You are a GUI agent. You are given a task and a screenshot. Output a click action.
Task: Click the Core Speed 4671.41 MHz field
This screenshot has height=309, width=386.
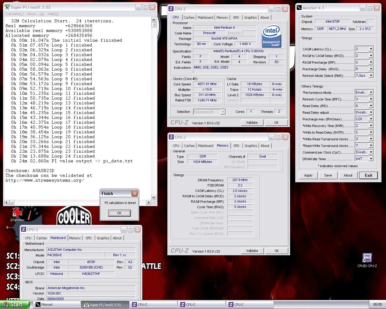207,84
